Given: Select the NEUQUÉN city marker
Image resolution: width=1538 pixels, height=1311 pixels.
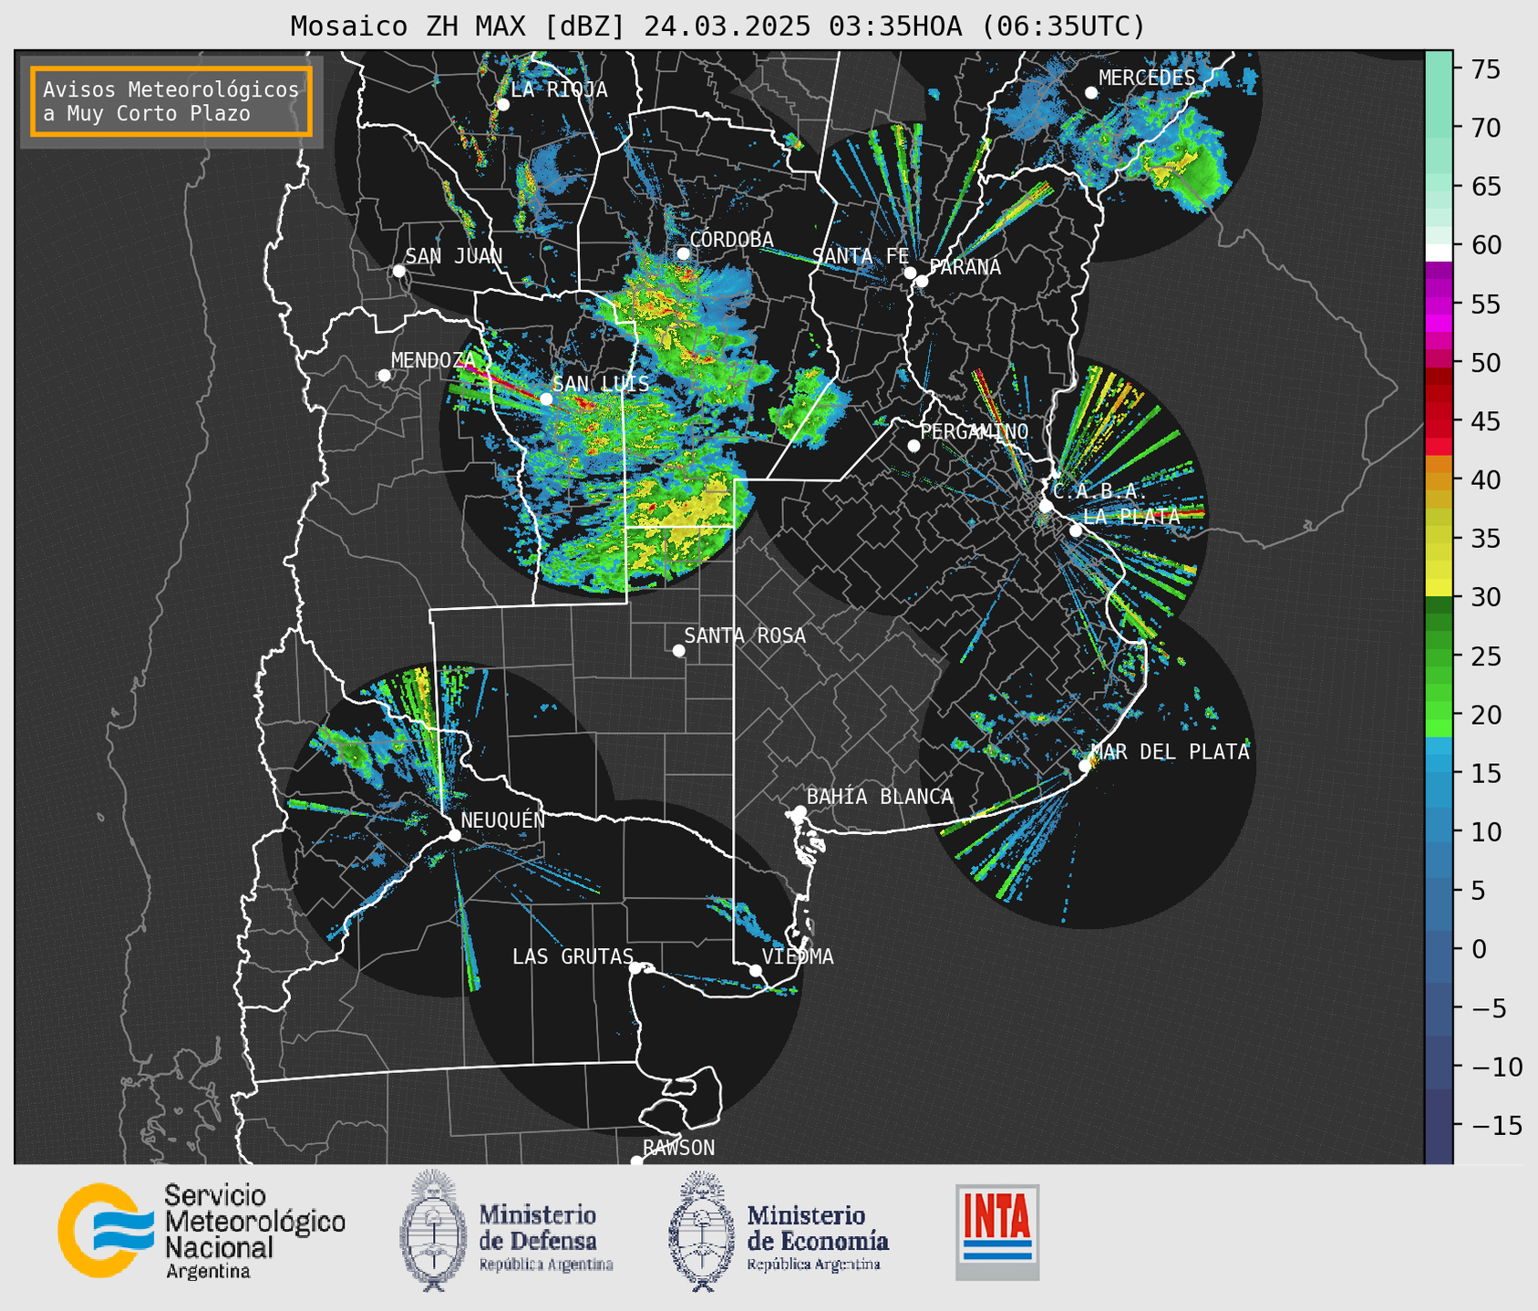Looking at the screenshot, I should click(x=454, y=835).
